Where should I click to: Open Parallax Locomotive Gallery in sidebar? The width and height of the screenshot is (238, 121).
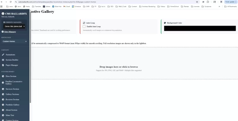coord(14,83)
